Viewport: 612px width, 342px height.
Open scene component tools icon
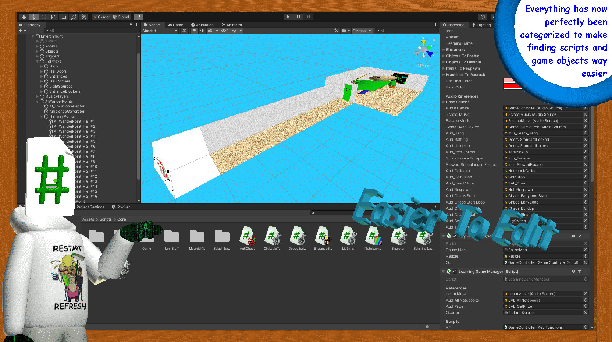pyautogui.click(x=336, y=31)
